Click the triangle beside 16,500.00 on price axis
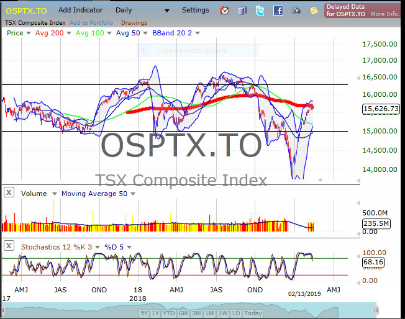 click(x=358, y=78)
